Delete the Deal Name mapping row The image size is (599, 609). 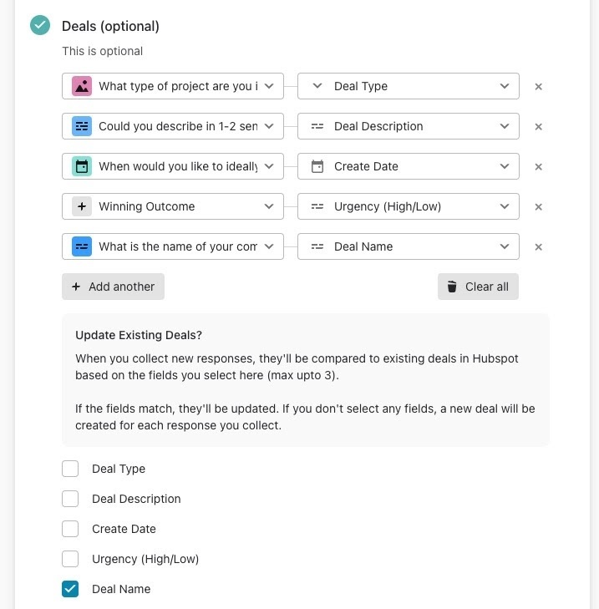[538, 246]
